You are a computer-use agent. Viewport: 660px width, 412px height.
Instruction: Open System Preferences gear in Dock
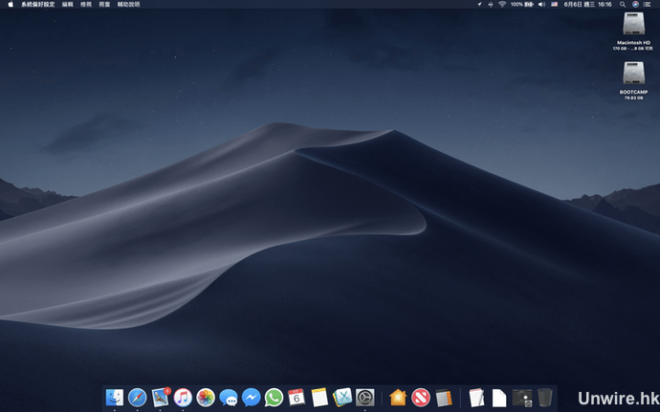pos(365,398)
